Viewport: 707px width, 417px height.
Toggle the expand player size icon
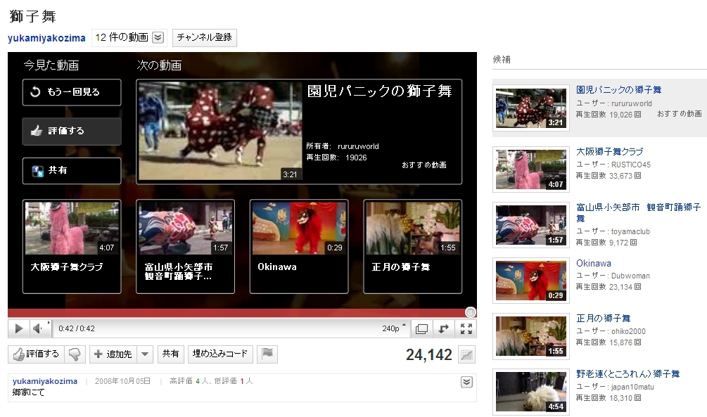coord(444,328)
